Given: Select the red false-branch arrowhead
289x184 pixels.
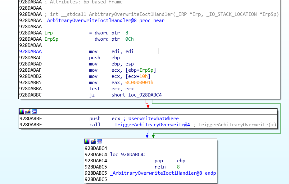Looking at the screenshot, I should pos(148,106).
